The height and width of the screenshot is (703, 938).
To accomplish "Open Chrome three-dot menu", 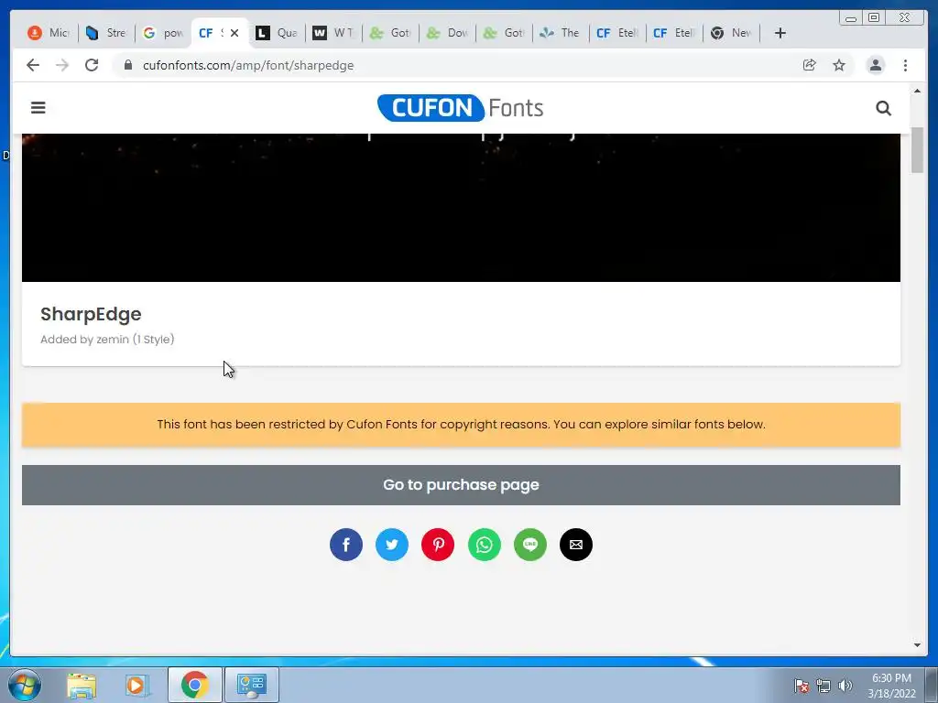I will (905, 65).
